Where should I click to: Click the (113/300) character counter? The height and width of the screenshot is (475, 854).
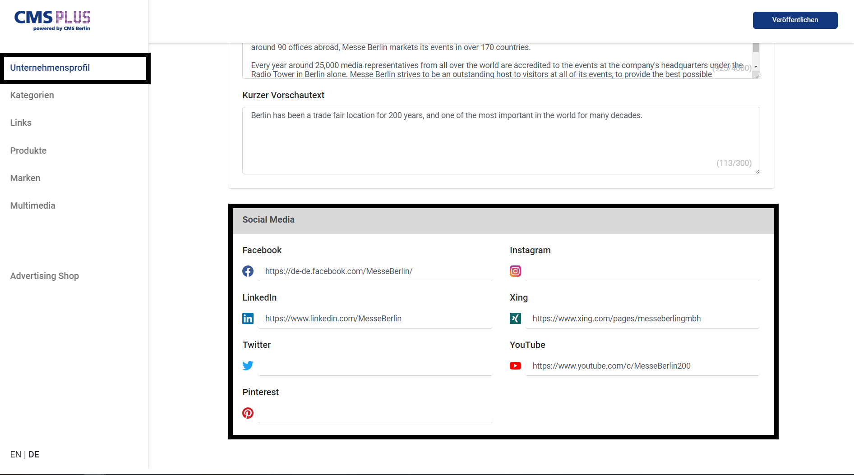coord(734,163)
